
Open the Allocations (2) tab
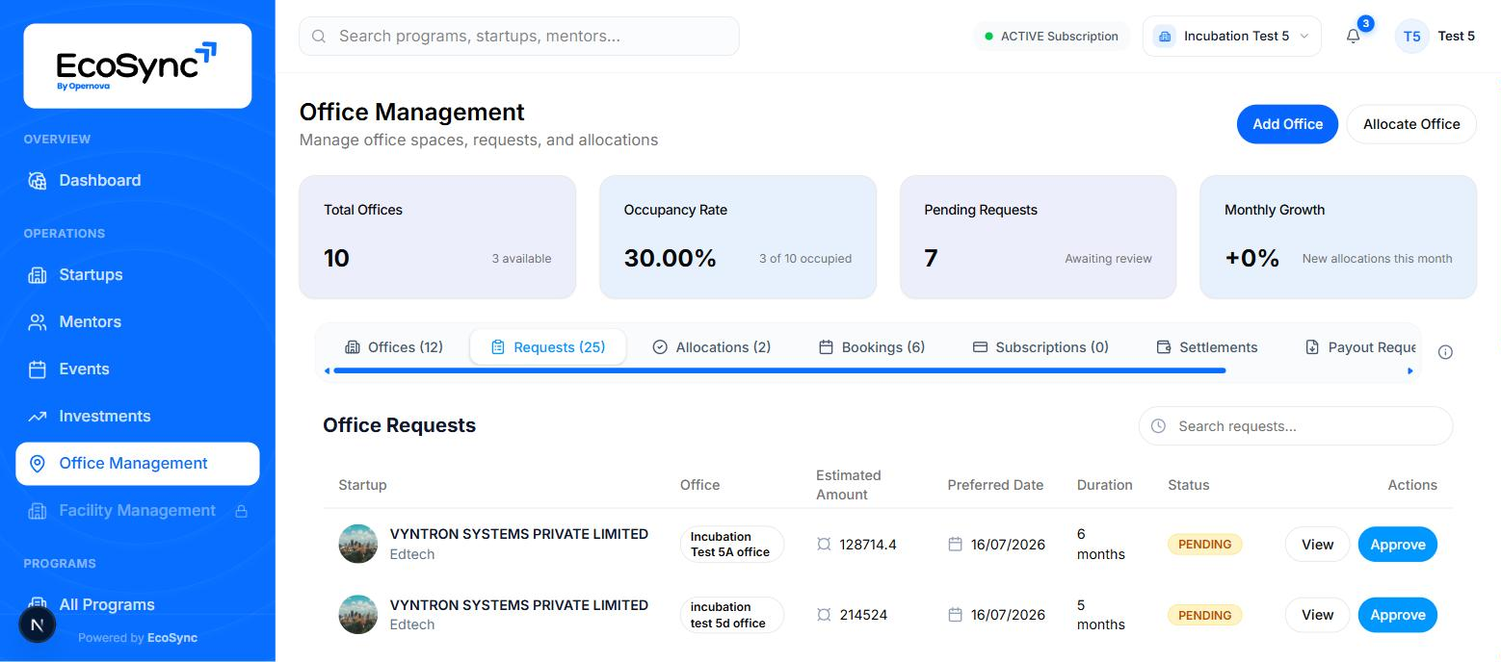712,347
